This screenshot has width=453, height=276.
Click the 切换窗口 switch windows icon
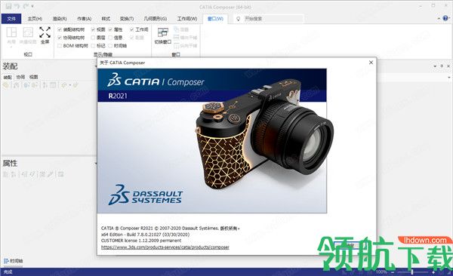tap(163, 32)
